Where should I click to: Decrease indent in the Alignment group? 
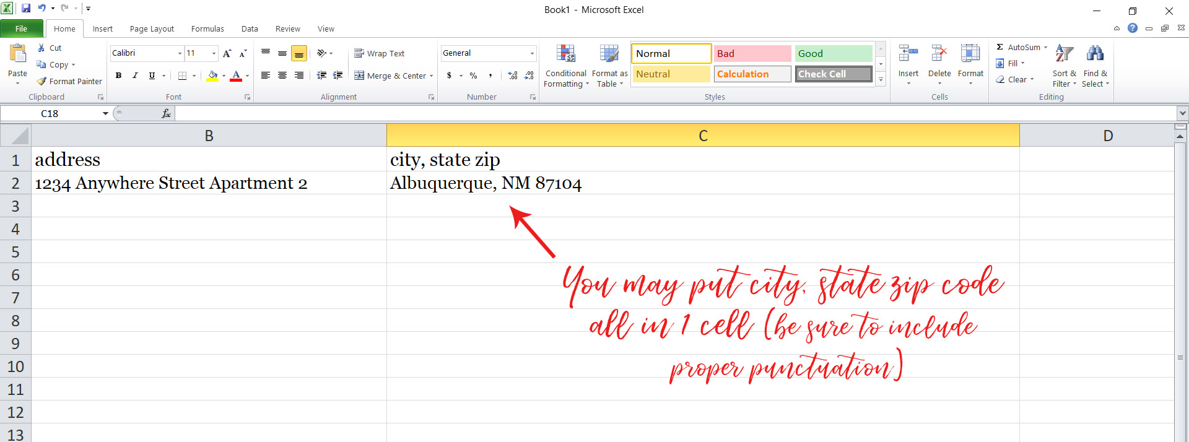coord(321,76)
